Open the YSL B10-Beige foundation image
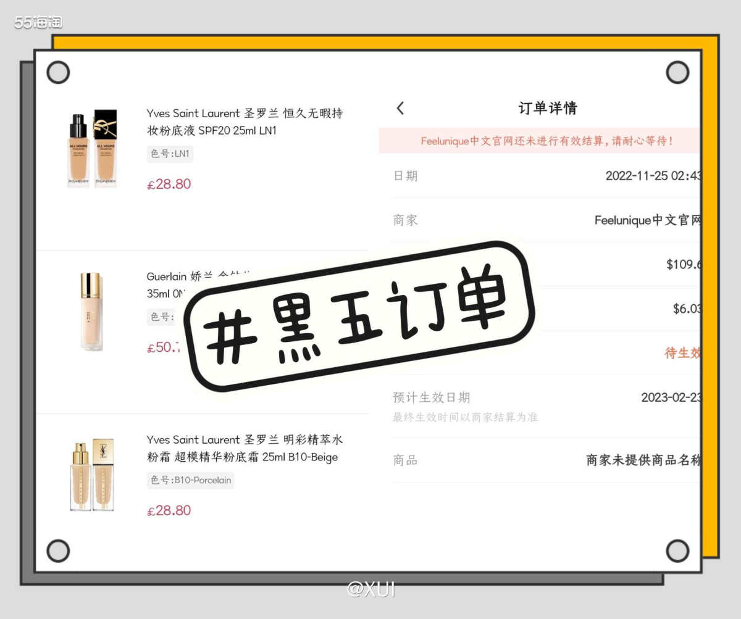The height and width of the screenshot is (619, 741). [x=92, y=475]
